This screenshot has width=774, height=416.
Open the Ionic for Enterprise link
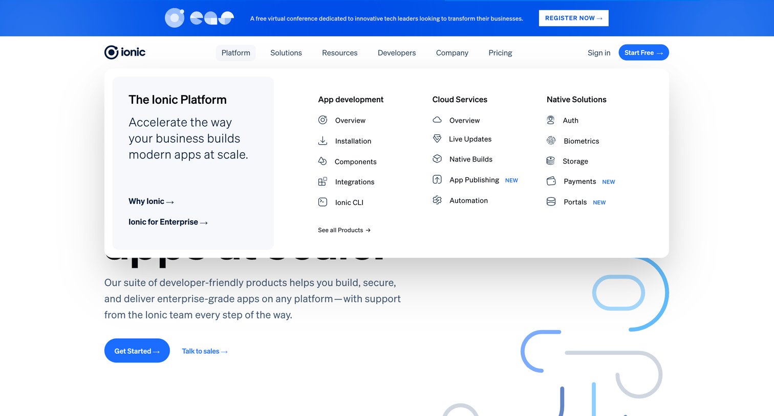168,222
